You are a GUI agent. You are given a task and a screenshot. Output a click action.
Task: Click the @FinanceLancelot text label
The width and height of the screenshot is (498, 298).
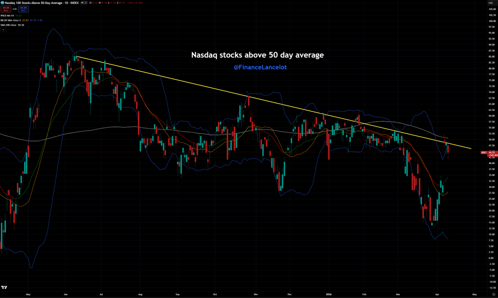[x=260, y=67]
